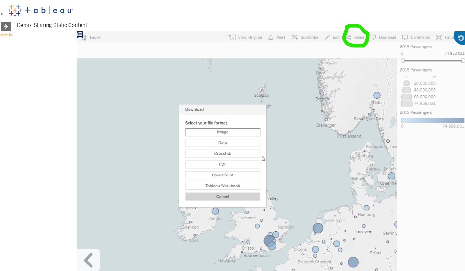This screenshot has height=271, width=465.
Task: Click the Kristiansand map label
Action: [349, 136]
